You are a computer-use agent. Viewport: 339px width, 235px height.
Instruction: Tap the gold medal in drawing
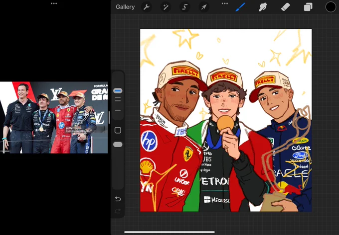pos(225,123)
